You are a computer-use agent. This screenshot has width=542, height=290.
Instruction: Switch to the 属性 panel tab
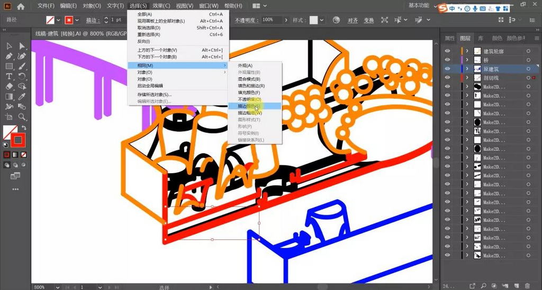pyautogui.click(x=449, y=39)
